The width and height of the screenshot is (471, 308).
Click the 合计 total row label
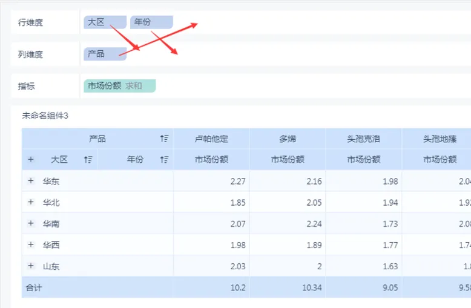(x=34, y=287)
